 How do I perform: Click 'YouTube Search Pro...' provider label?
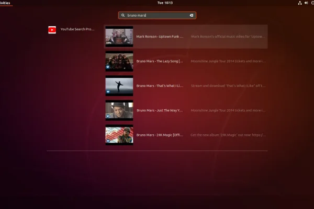(77, 29)
